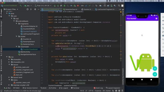Open the Build tool window
Viewport: 164px width, 92px height.
tap(43, 88)
